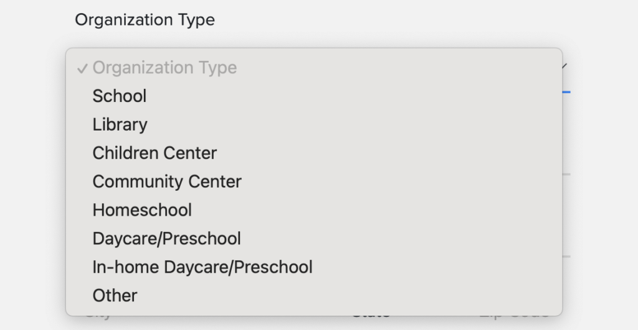Select the greyed Organization Type placeholder option
This screenshot has width=638, height=330.
(164, 68)
